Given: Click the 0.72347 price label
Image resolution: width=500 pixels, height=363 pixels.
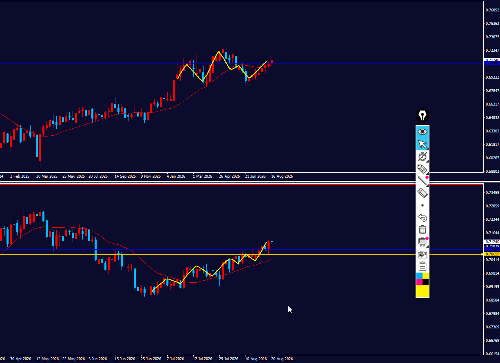Looking at the screenshot, I should click(x=493, y=50).
